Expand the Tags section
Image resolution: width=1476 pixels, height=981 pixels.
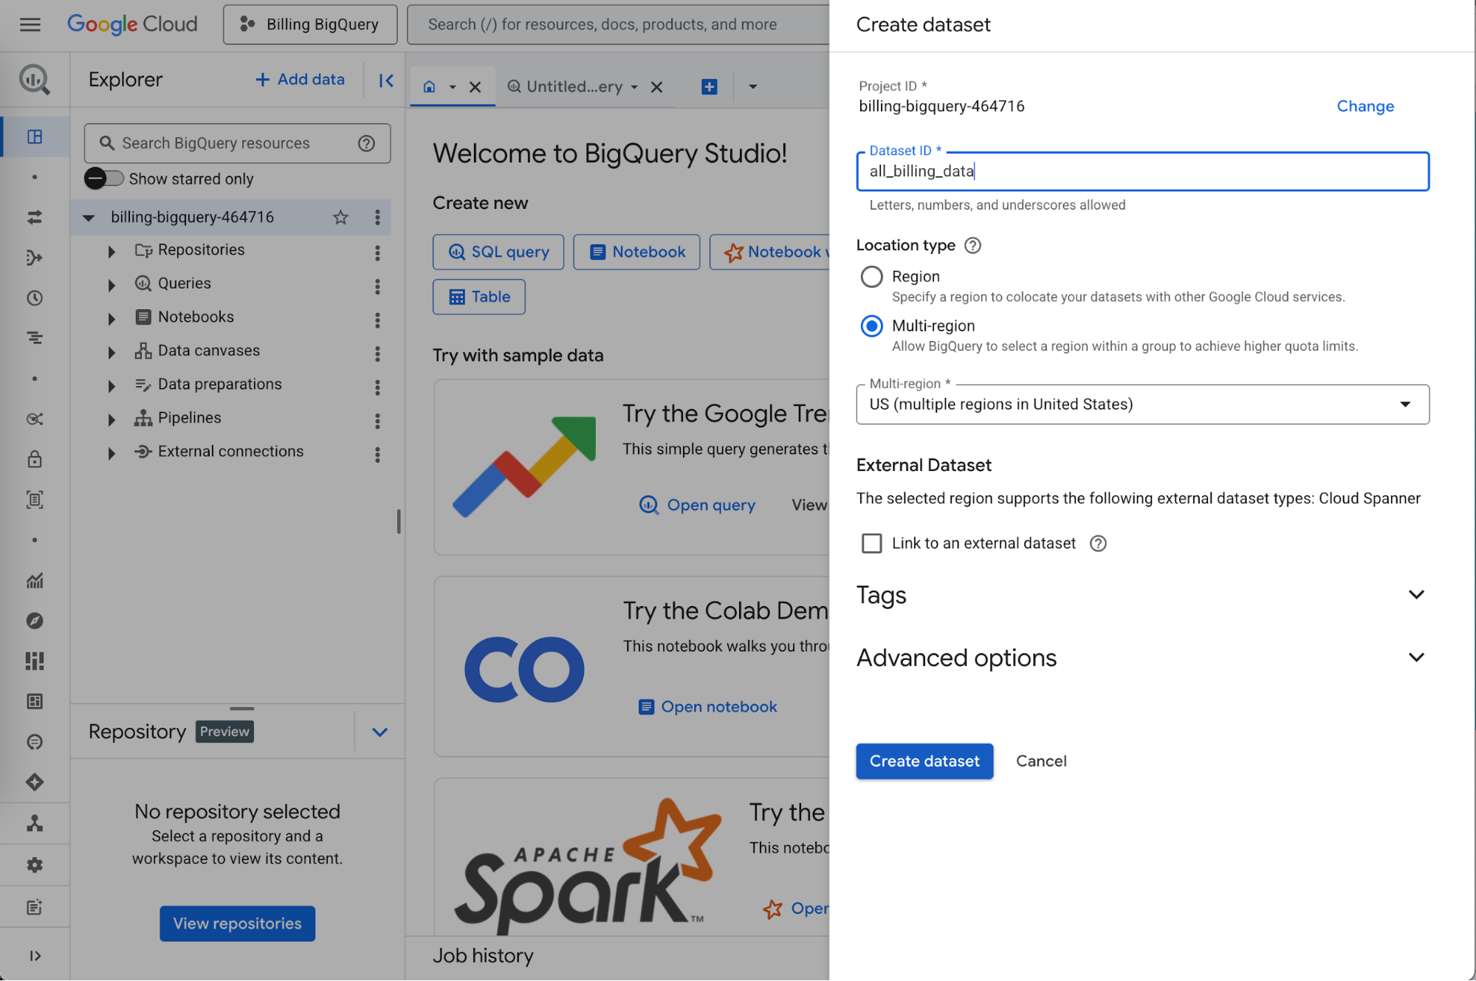1415,595
